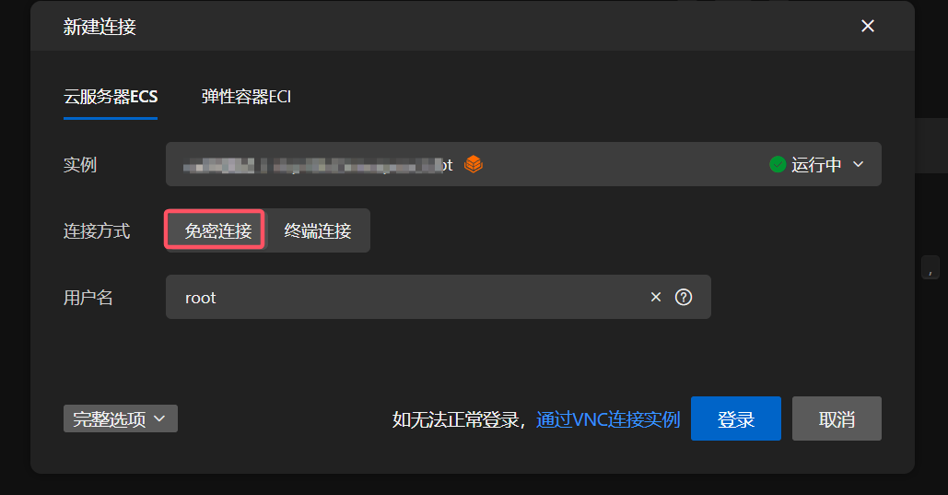Expand the instance selector chevron

pos(858,164)
